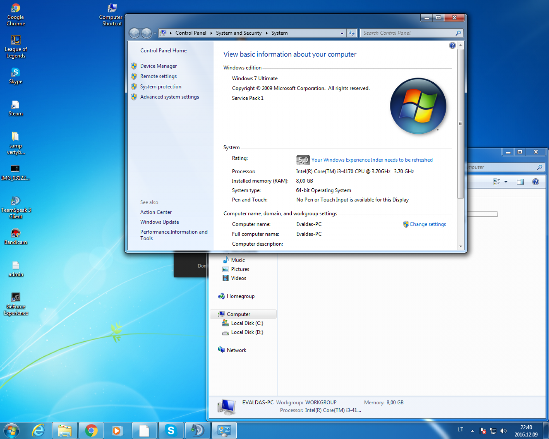The width and height of the screenshot is (549, 439).
Task: Expand address bar history dropdown
Action: tap(342, 33)
